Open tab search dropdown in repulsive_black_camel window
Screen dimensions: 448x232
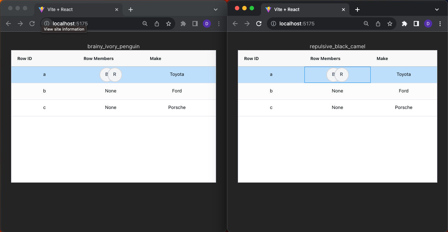[x=437, y=10]
